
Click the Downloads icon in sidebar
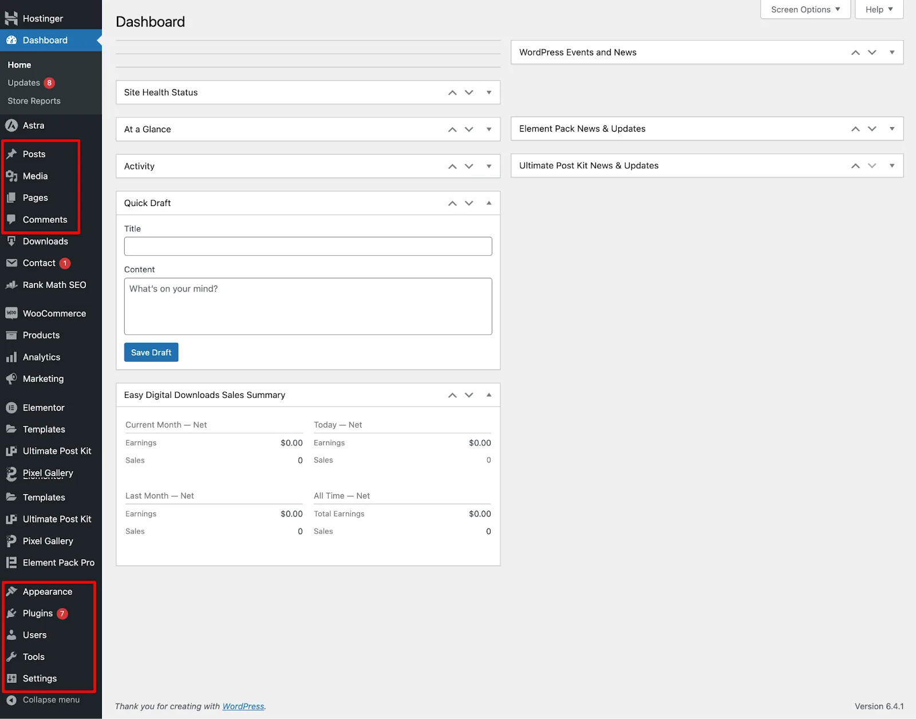pyautogui.click(x=11, y=241)
